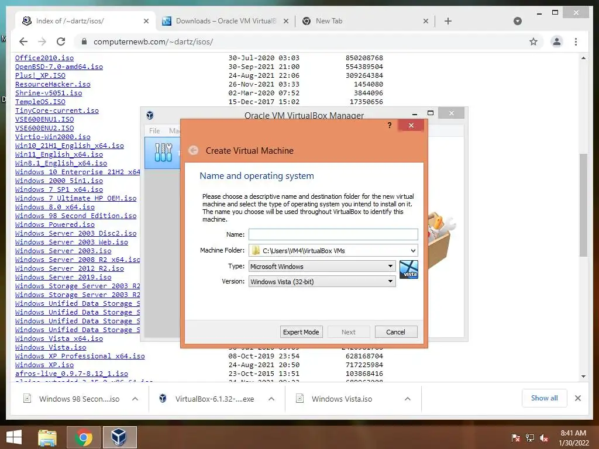Click the site lock icon
The width and height of the screenshot is (599, 449).
click(x=84, y=42)
